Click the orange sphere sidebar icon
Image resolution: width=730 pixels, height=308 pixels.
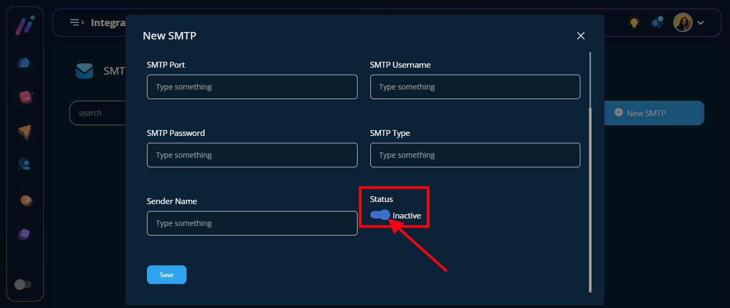[x=26, y=200]
